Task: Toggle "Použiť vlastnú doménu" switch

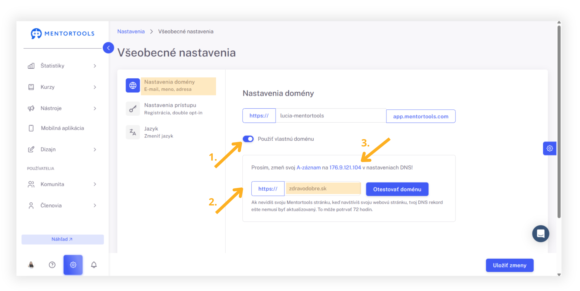Action: coord(248,139)
